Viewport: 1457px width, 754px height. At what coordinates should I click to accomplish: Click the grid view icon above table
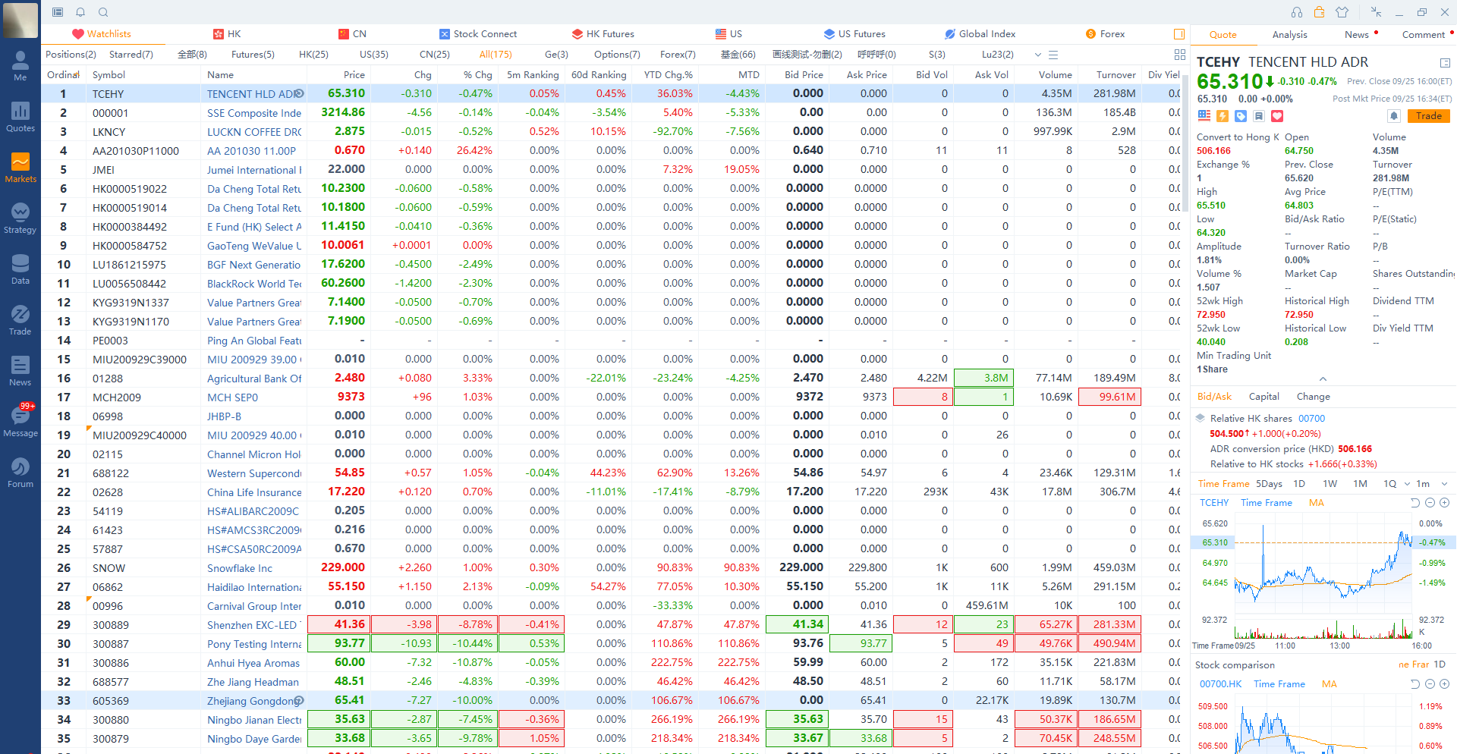[x=1180, y=55]
